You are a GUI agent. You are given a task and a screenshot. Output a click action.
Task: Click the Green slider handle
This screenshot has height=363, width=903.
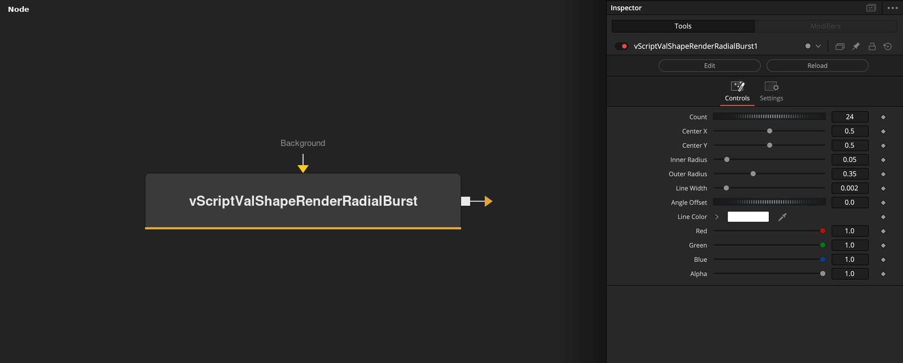(x=823, y=245)
